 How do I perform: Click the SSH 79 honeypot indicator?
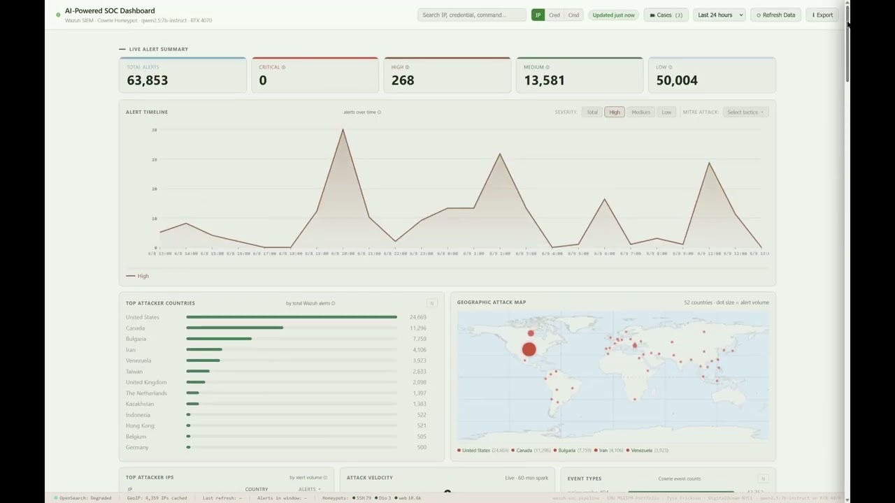(x=364, y=498)
